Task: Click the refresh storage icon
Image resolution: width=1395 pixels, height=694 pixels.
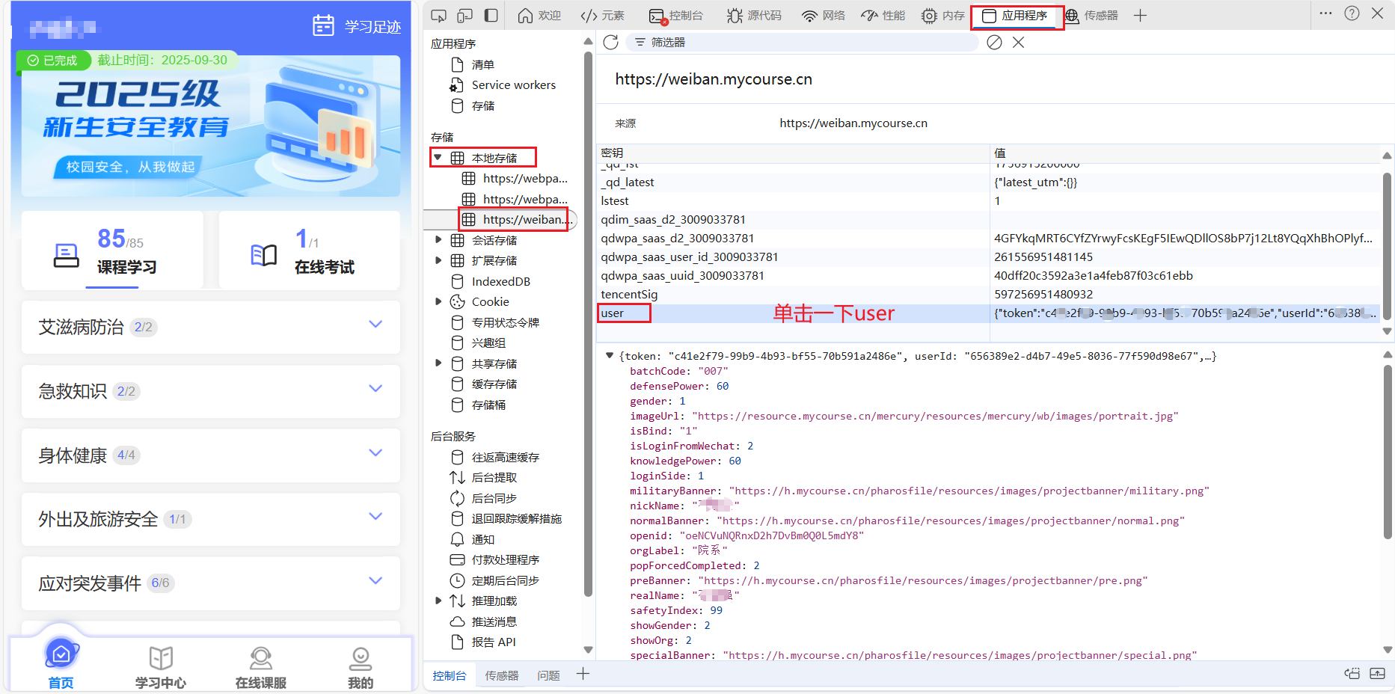Action: pos(610,43)
